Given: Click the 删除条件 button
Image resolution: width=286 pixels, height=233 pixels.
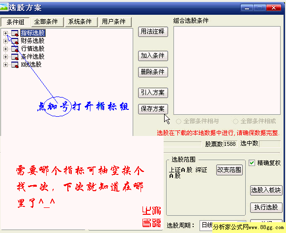Looking at the screenshot, I should coord(153,72).
